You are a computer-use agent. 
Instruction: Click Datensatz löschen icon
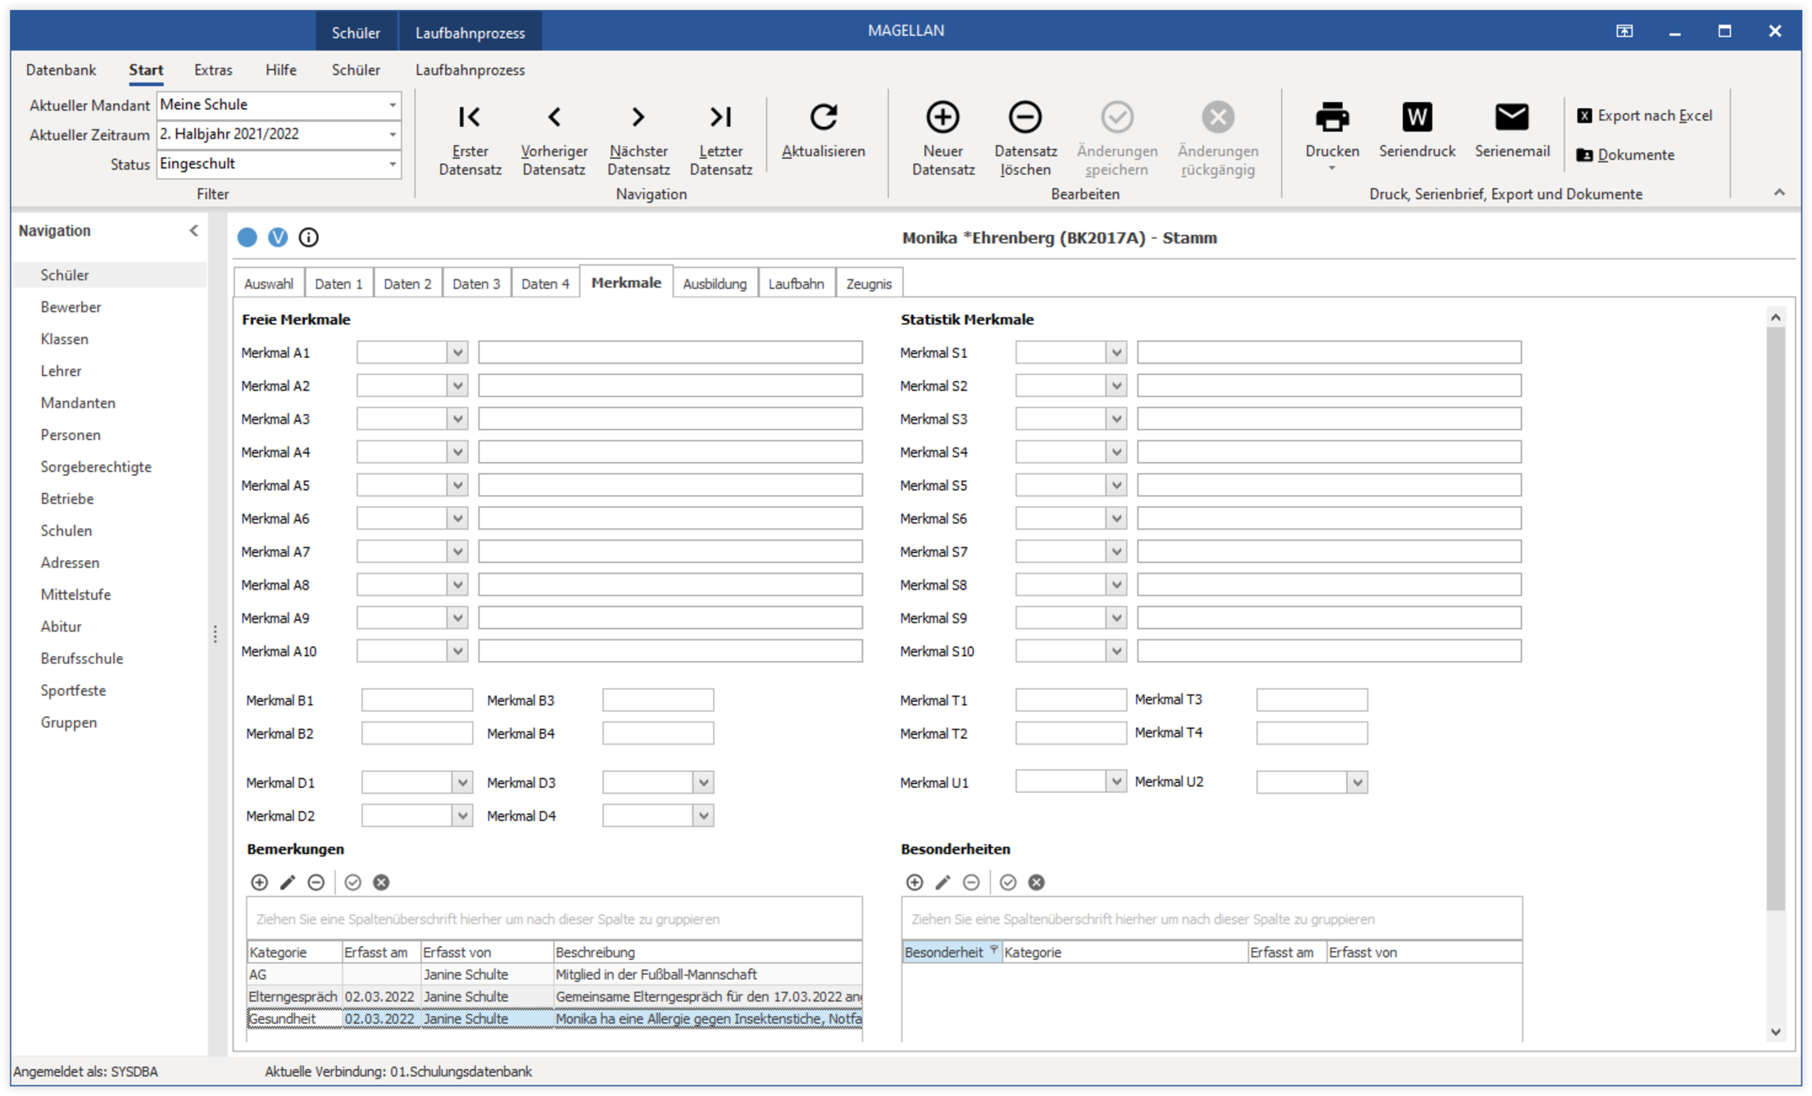click(1024, 117)
